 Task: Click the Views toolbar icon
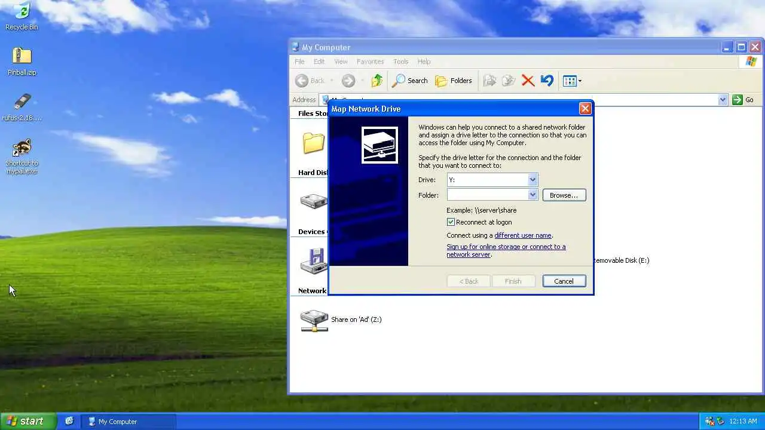point(569,81)
